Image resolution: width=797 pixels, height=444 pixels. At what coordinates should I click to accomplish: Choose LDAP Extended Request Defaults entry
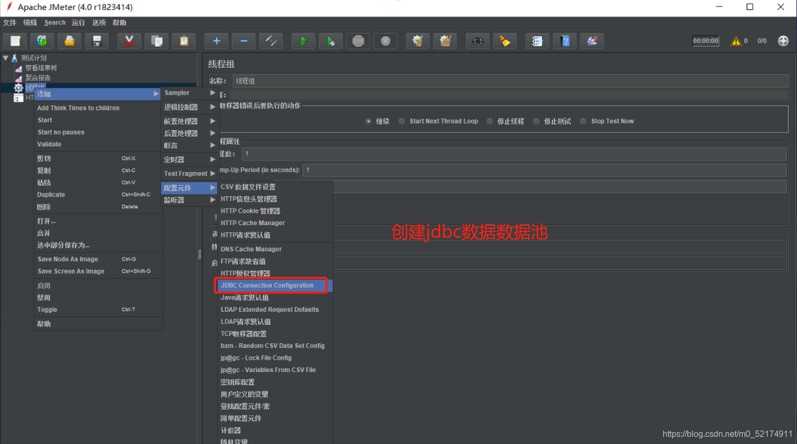[x=275, y=310]
